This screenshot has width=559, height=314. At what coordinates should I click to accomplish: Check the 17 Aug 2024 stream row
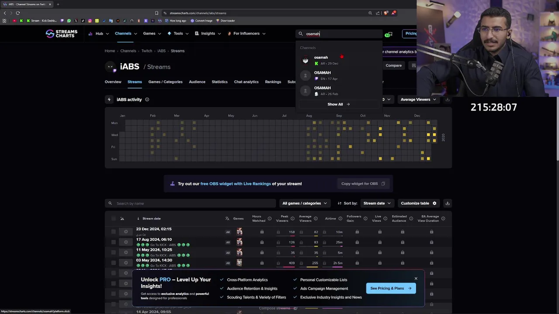coord(114,242)
